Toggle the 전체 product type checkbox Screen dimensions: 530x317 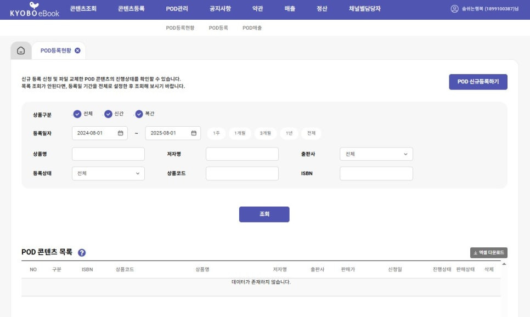[x=77, y=114]
